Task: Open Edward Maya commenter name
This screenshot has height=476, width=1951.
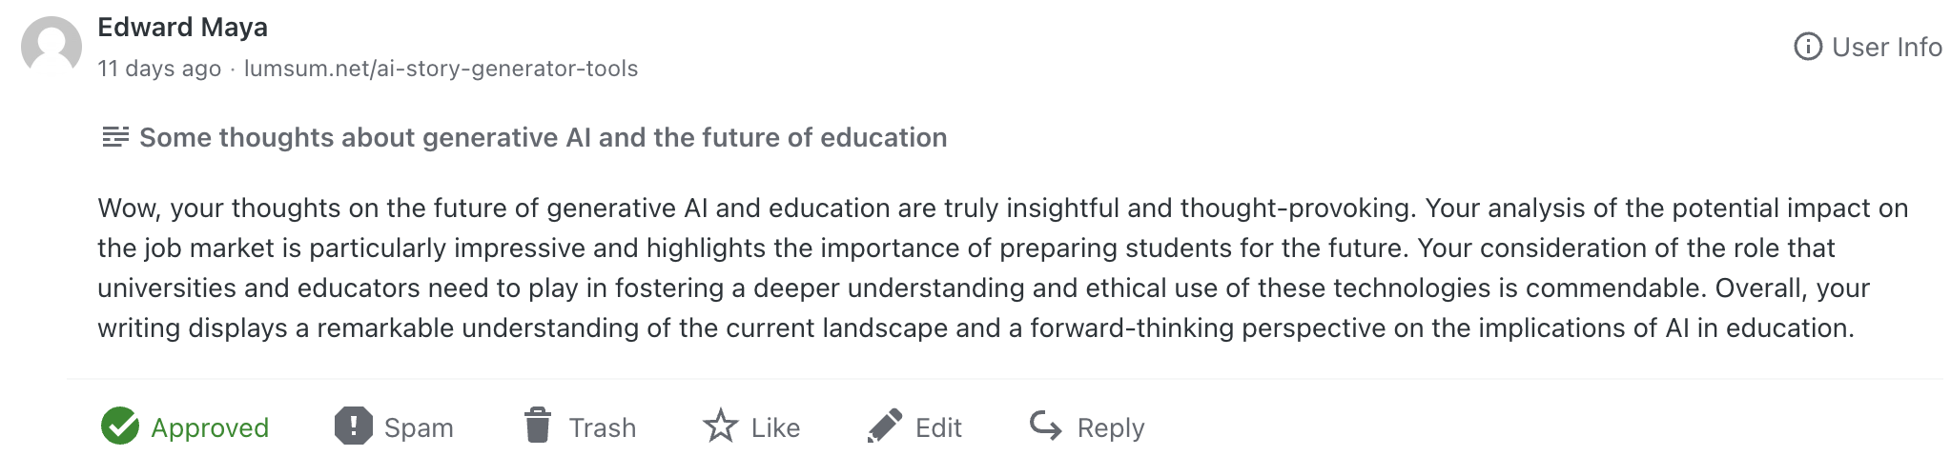Action: click(182, 27)
